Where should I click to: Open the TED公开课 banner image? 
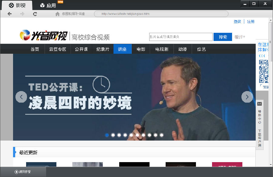tap(134, 97)
